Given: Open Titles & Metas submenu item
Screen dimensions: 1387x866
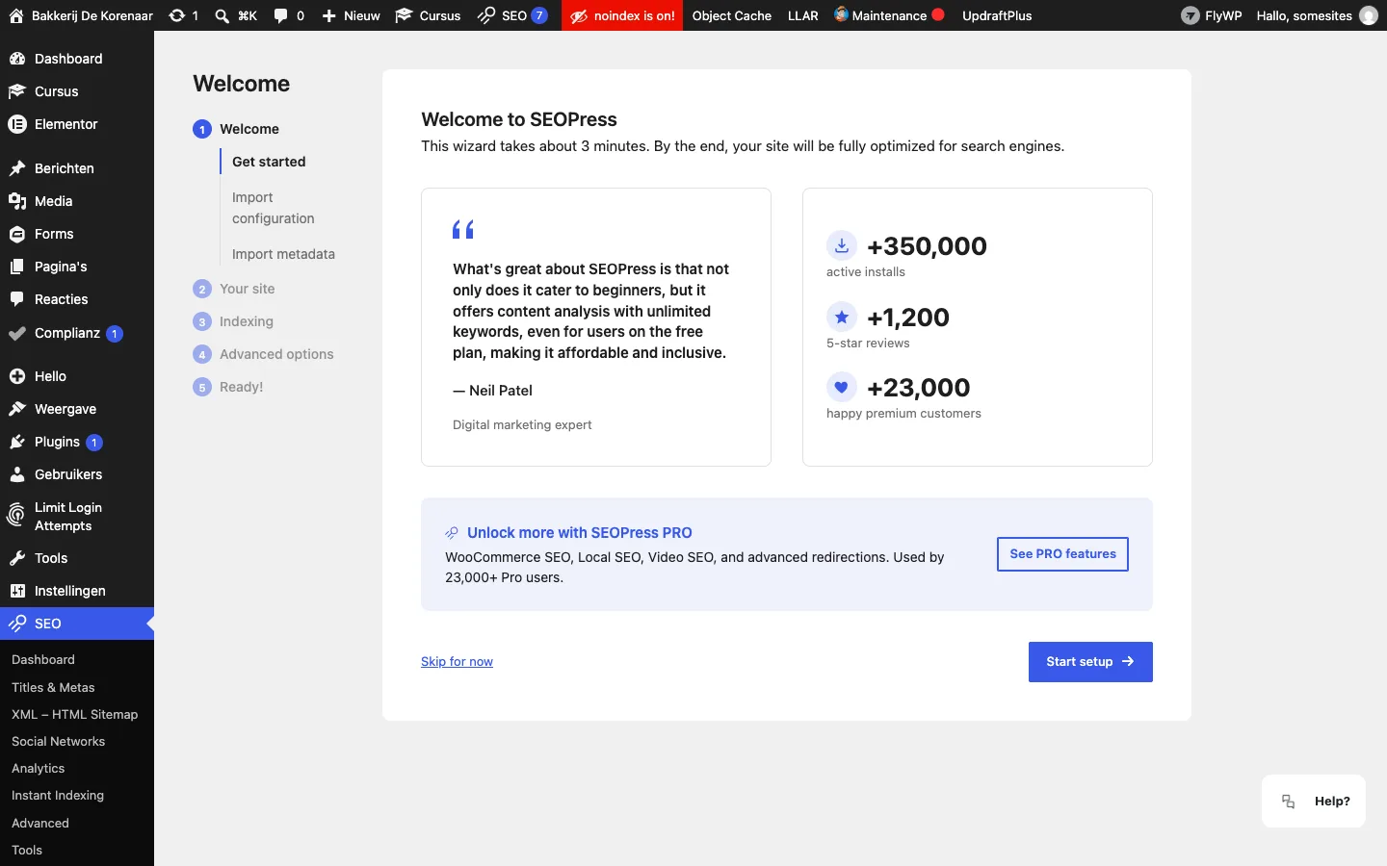Looking at the screenshot, I should tap(53, 687).
